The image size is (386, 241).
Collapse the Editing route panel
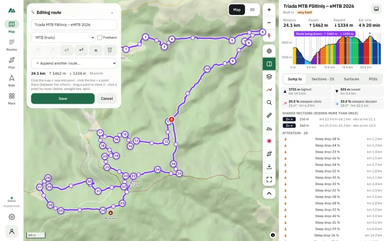112,13
